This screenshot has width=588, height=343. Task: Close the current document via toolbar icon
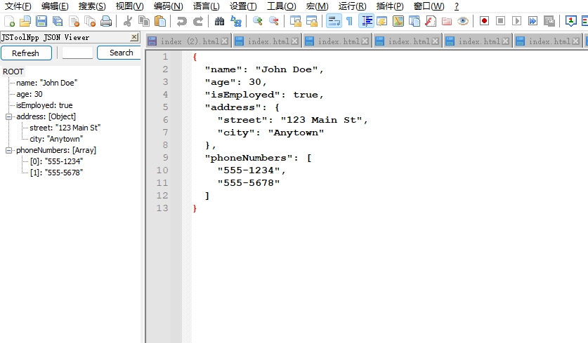tap(74, 21)
